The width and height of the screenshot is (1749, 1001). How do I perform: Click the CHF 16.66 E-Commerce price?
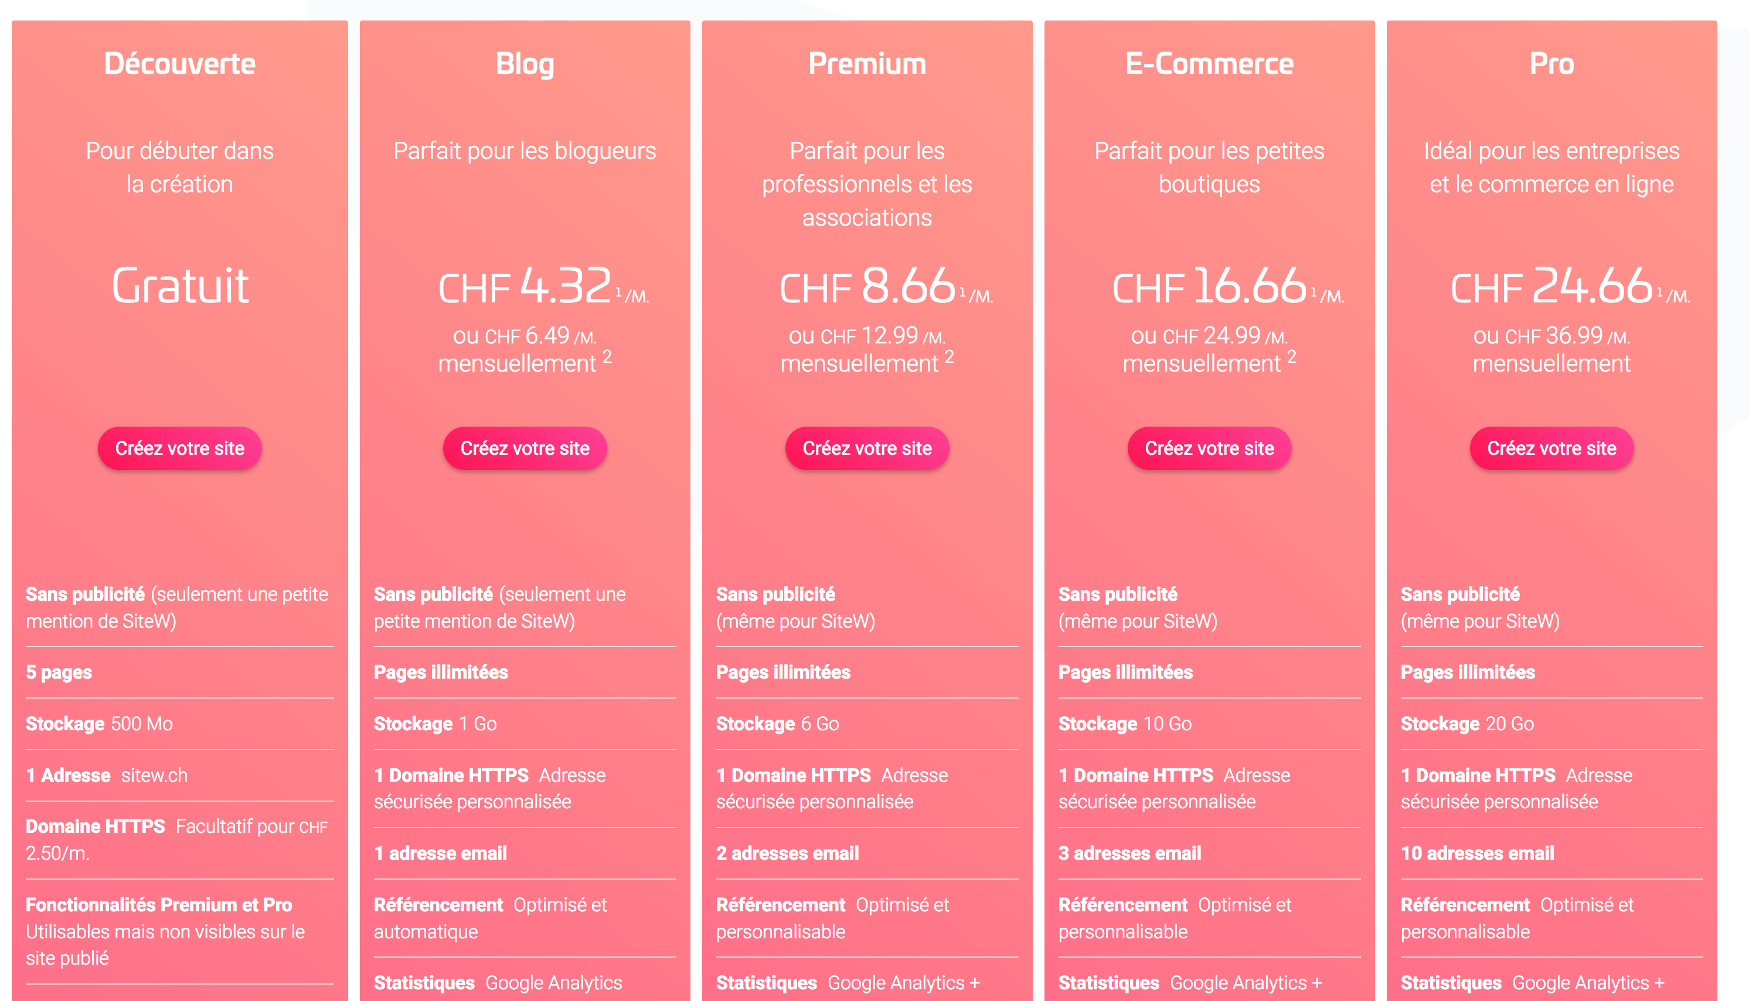coord(1209,286)
